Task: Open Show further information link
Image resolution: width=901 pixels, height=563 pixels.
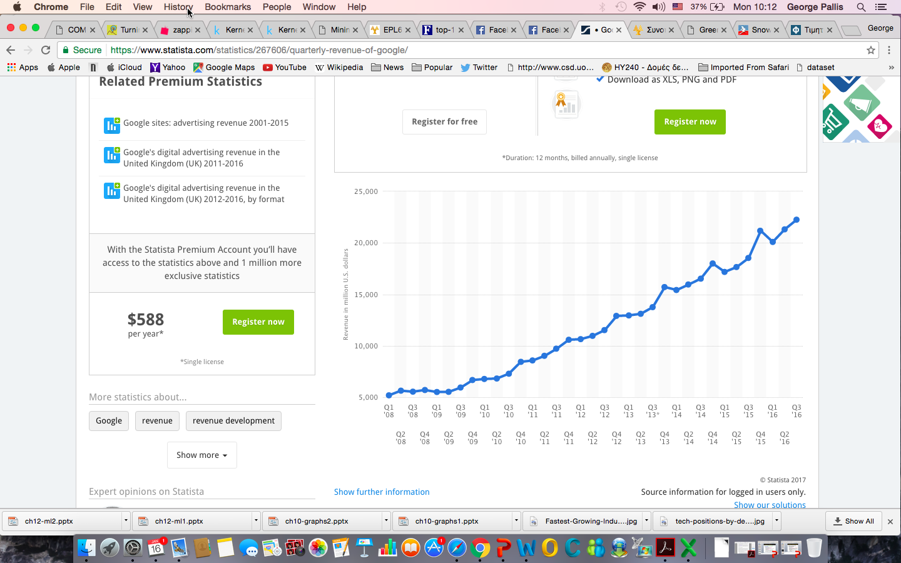Action: click(382, 492)
